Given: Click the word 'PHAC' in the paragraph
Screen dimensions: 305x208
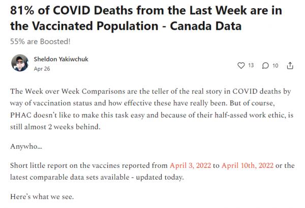Looking at the screenshot, I should point(21,115).
